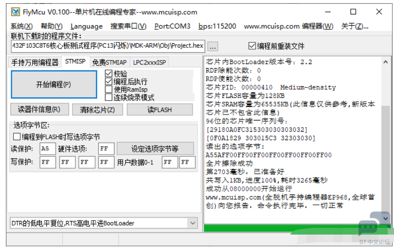Click log scrollbar down arrow
394x249 pixels.
[x=385, y=219]
